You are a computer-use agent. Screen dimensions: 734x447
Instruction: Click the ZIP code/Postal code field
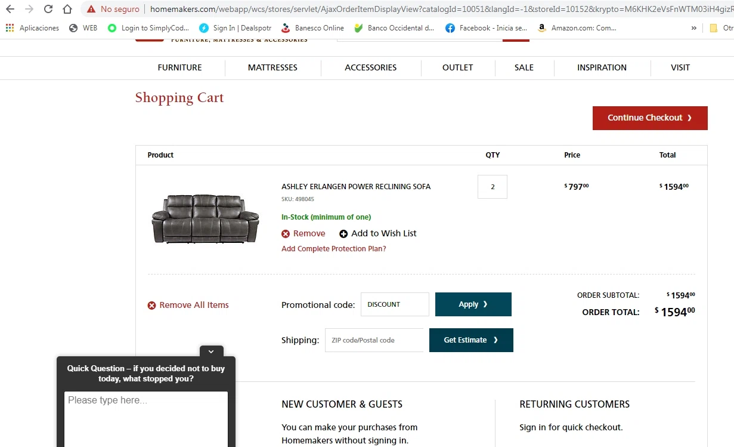tap(374, 340)
